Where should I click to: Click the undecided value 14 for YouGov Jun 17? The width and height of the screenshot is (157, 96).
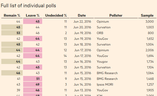(65, 56)
